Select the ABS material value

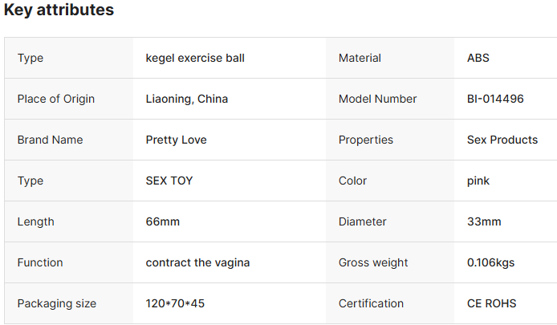pyautogui.click(x=478, y=58)
